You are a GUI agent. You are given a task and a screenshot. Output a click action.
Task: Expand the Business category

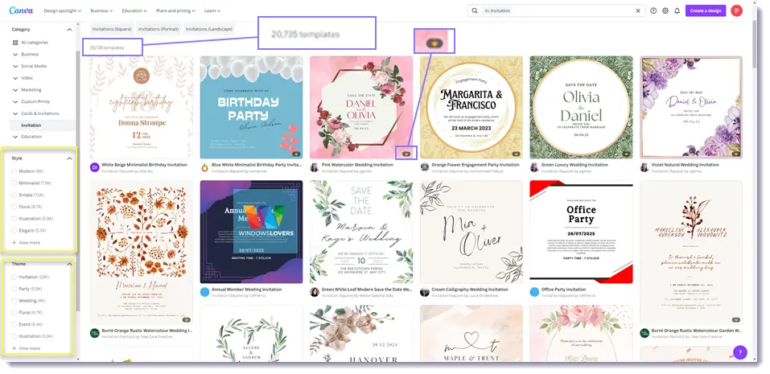click(x=15, y=55)
